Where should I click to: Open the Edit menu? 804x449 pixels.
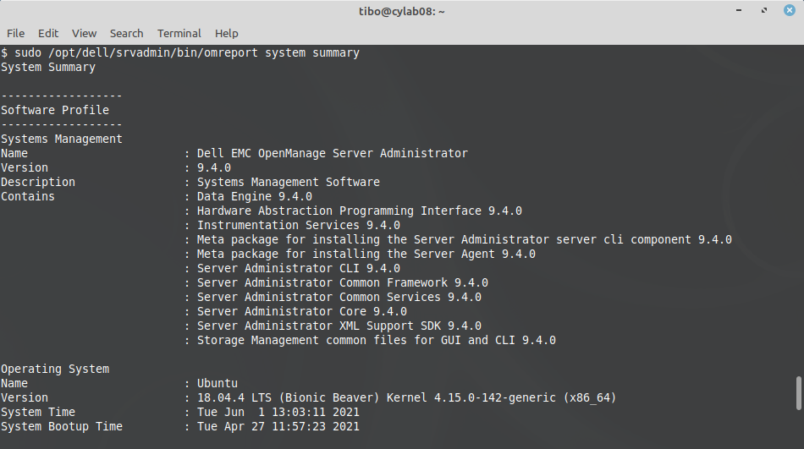pos(48,33)
